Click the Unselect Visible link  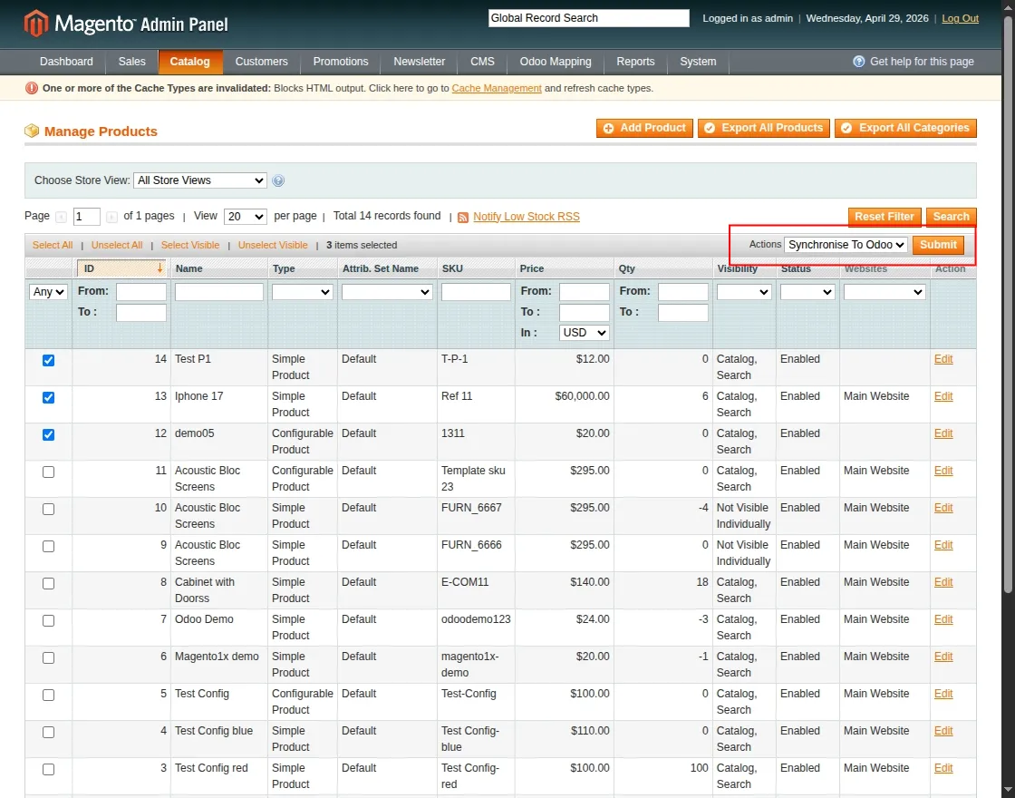pyautogui.click(x=273, y=246)
